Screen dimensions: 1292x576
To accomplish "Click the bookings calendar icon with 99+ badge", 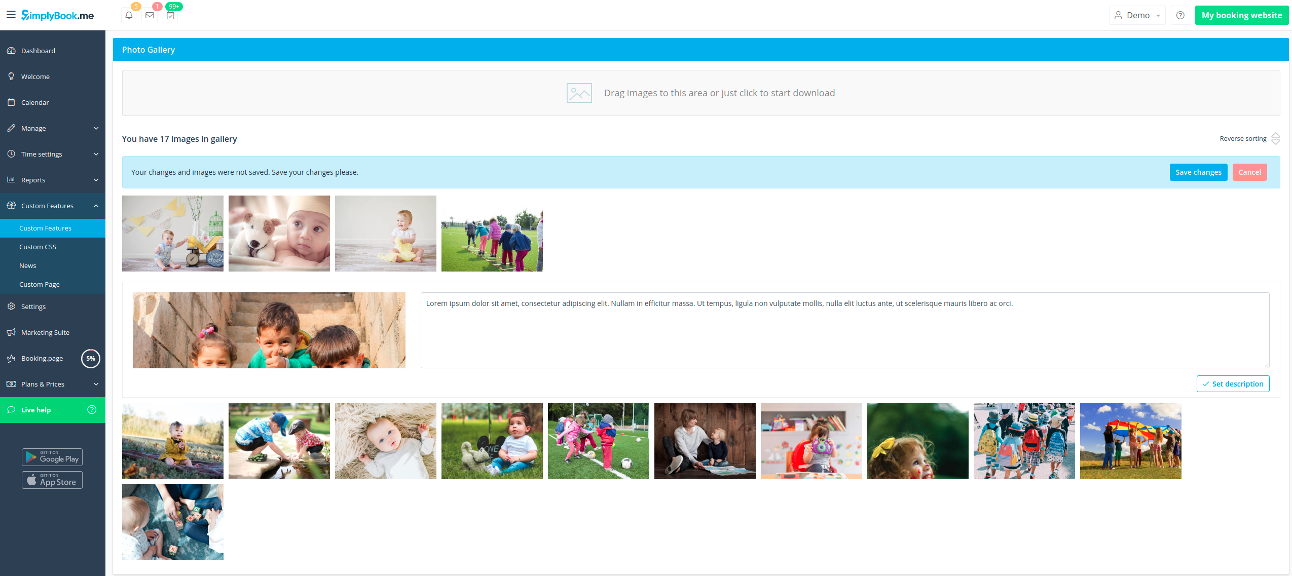I will pyautogui.click(x=170, y=15).
